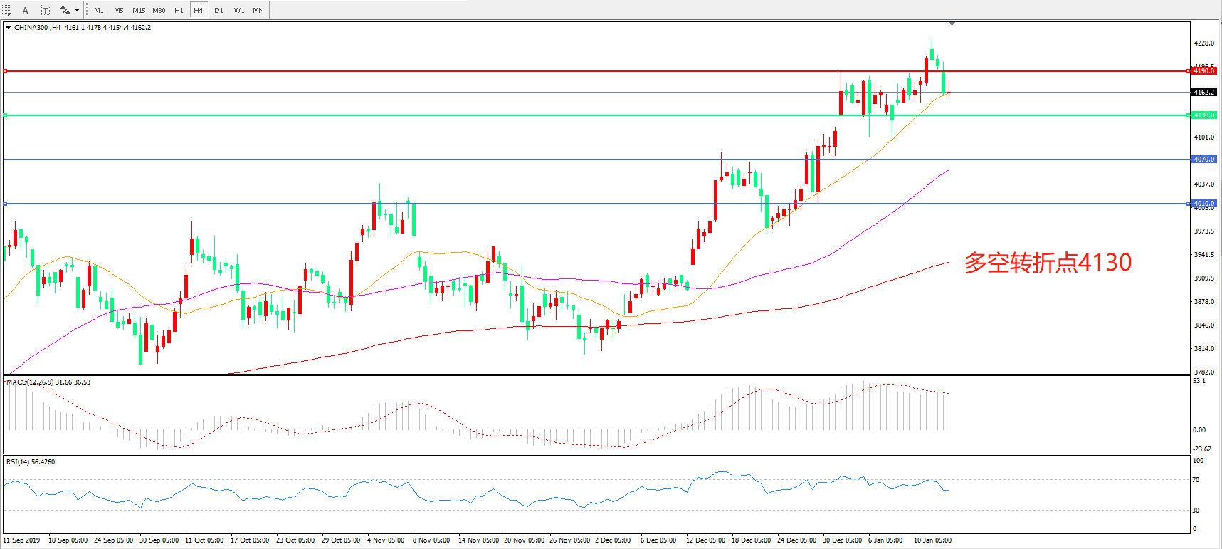
Task: Select the D1 daily timeframe
Action: coord(218,10)
